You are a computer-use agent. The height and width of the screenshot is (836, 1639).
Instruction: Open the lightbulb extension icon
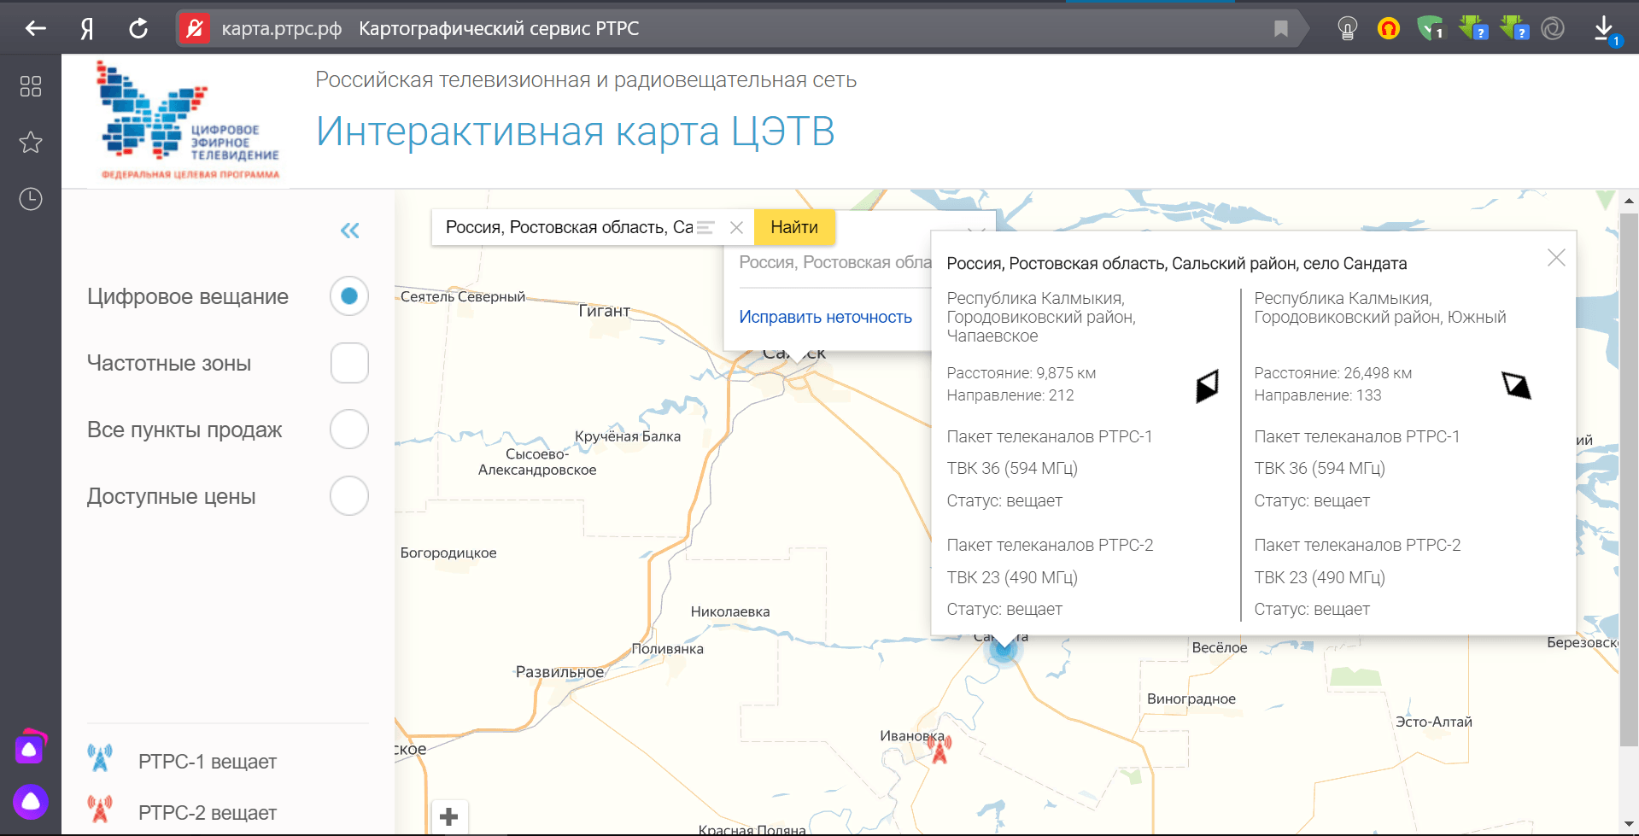coord(1348,29)
